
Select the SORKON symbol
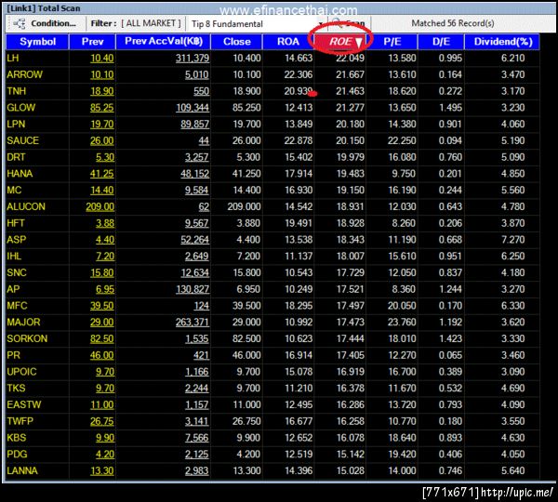[27, 338]
